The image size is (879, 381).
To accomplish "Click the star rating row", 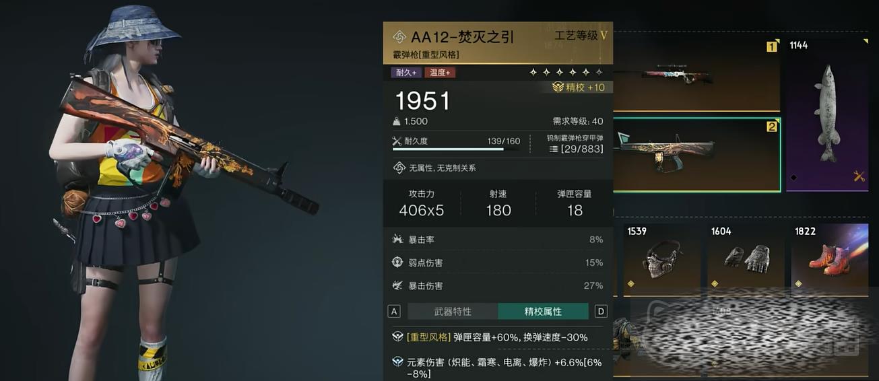I will pos(566,72).
